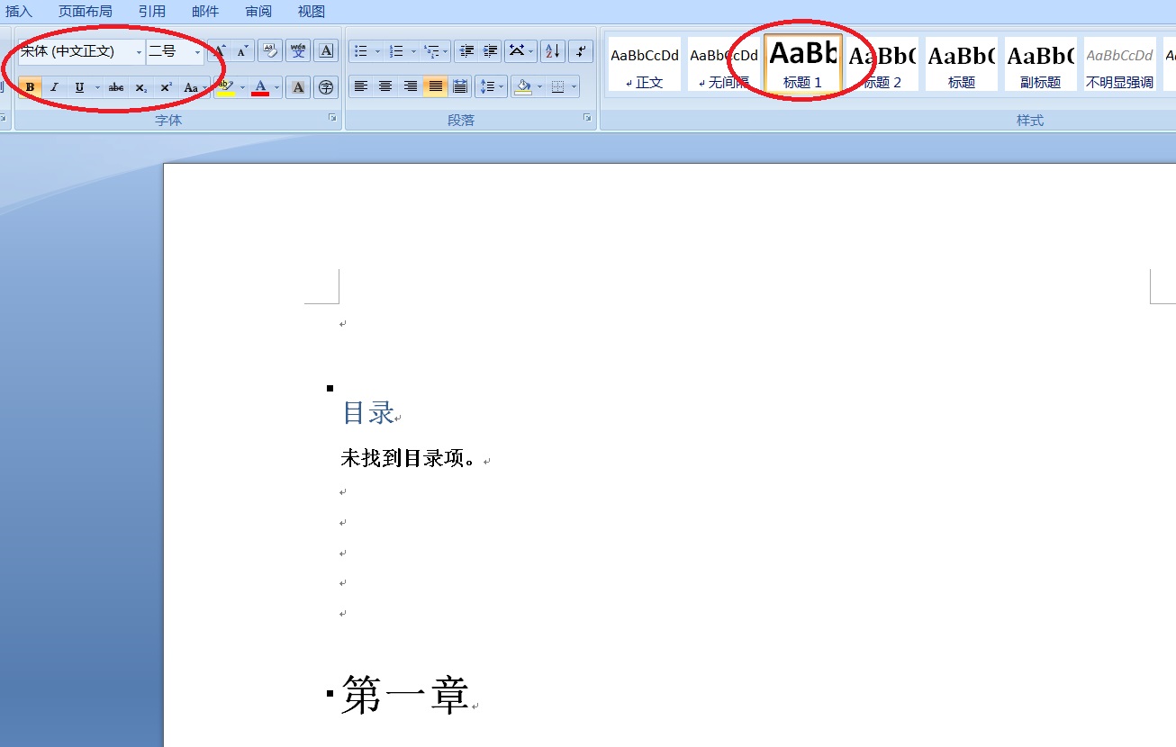Screen dimensions: 1176x747
Task: Switch to 邮件 tab
Action: (205, 12)
